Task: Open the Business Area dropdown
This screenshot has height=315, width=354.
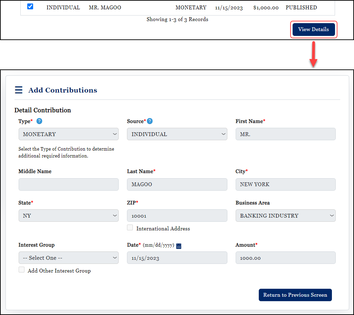Action: pos(285,216)
